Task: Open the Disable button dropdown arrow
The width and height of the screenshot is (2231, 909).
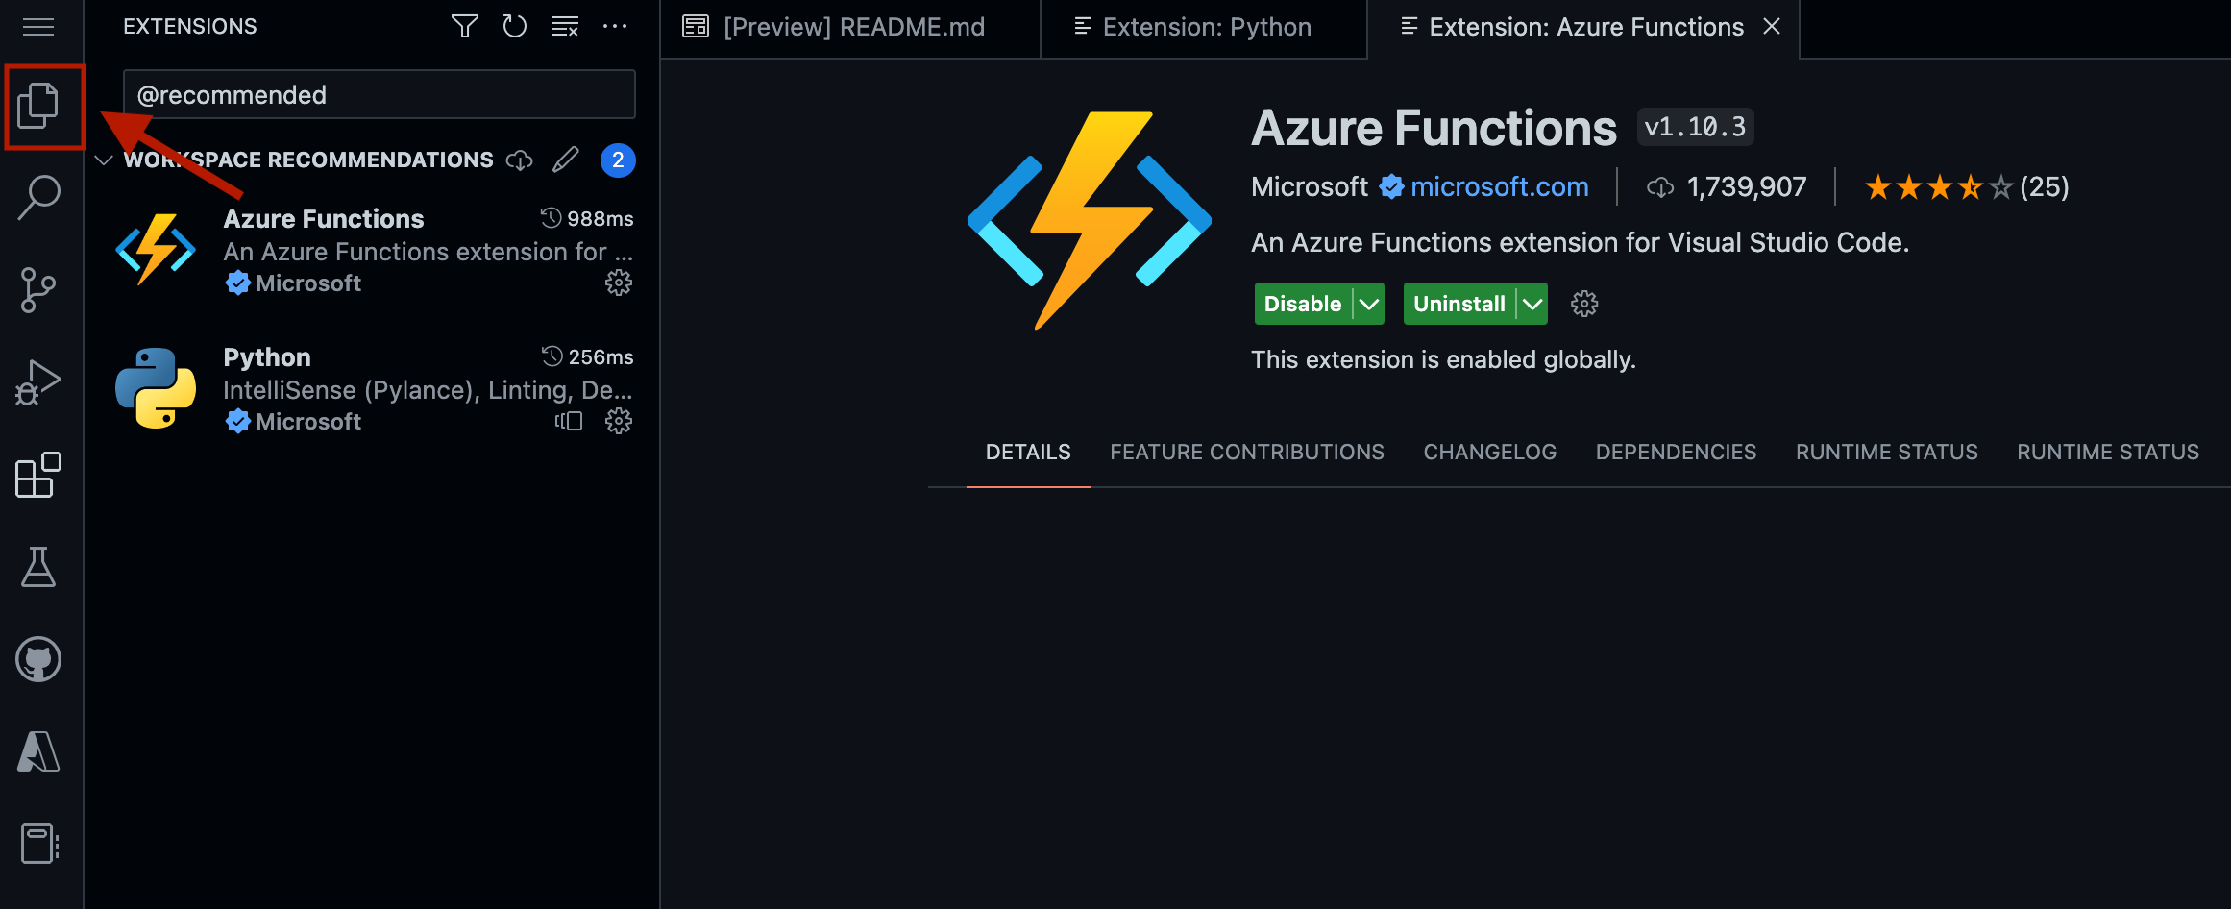Action: 1369,305
